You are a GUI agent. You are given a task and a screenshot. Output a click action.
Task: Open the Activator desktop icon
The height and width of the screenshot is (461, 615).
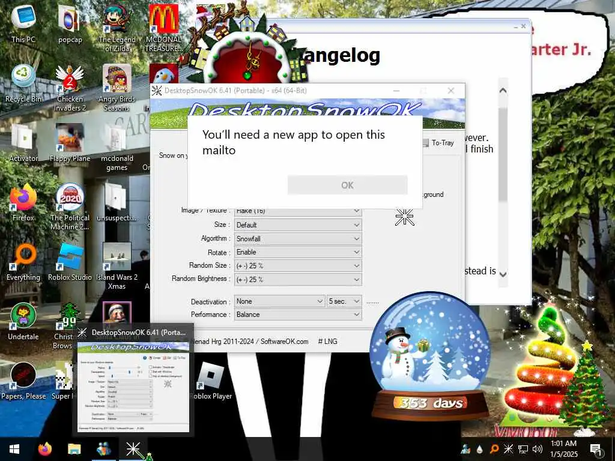pyautogui.click(x=23, y=143)
